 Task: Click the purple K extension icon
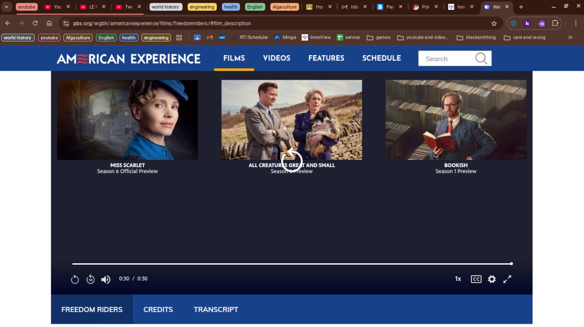[527, 23]
